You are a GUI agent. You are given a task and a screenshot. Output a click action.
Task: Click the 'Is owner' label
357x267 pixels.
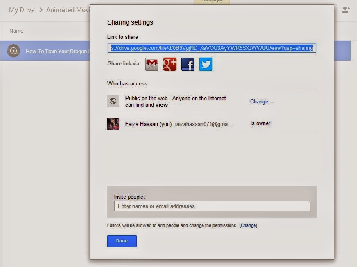tap(260, 123)
